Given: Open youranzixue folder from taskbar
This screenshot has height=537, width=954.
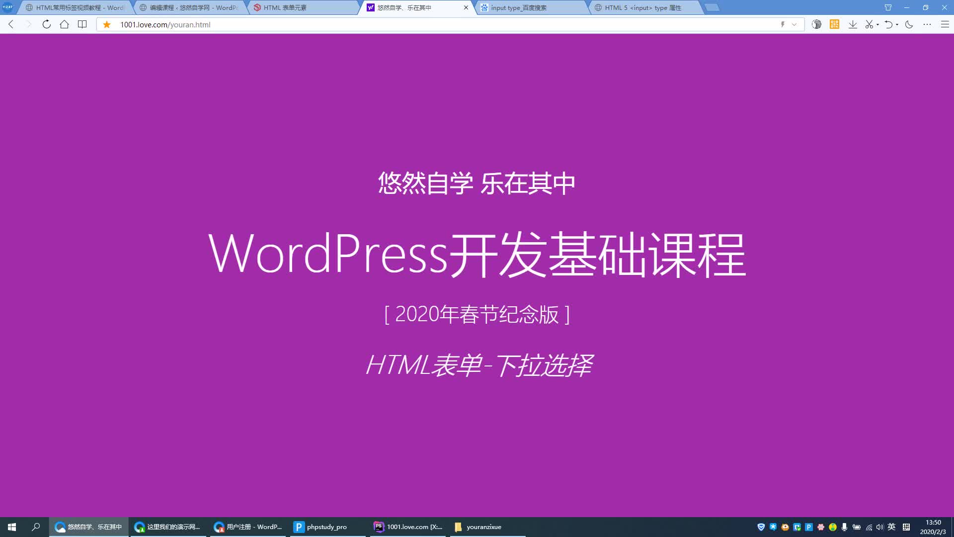Looking at the screenshot, I should (x=487, y=527).
